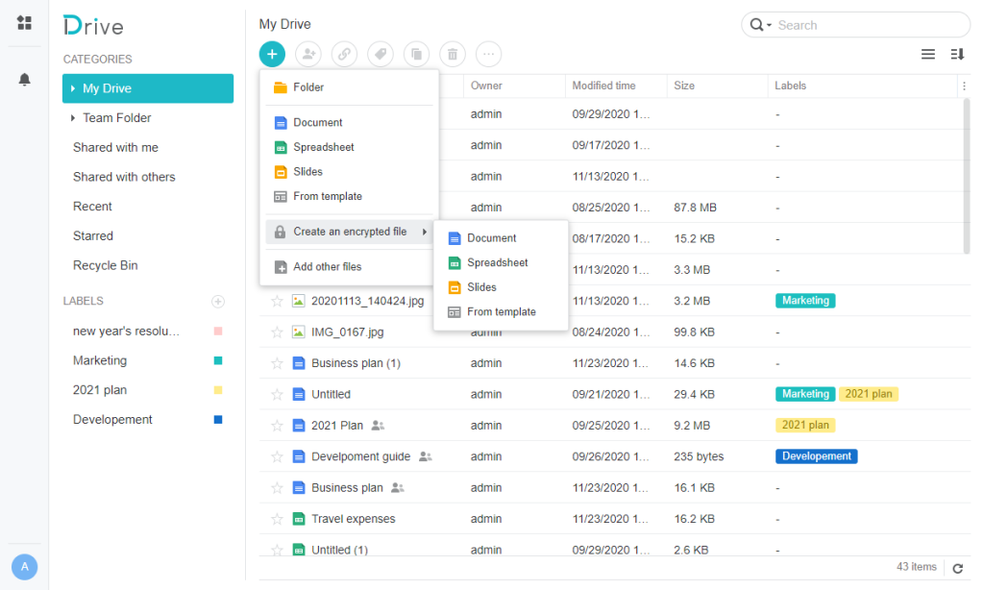Open search options dropdown arrow
The image size is (984, 590).
[769, 26]
